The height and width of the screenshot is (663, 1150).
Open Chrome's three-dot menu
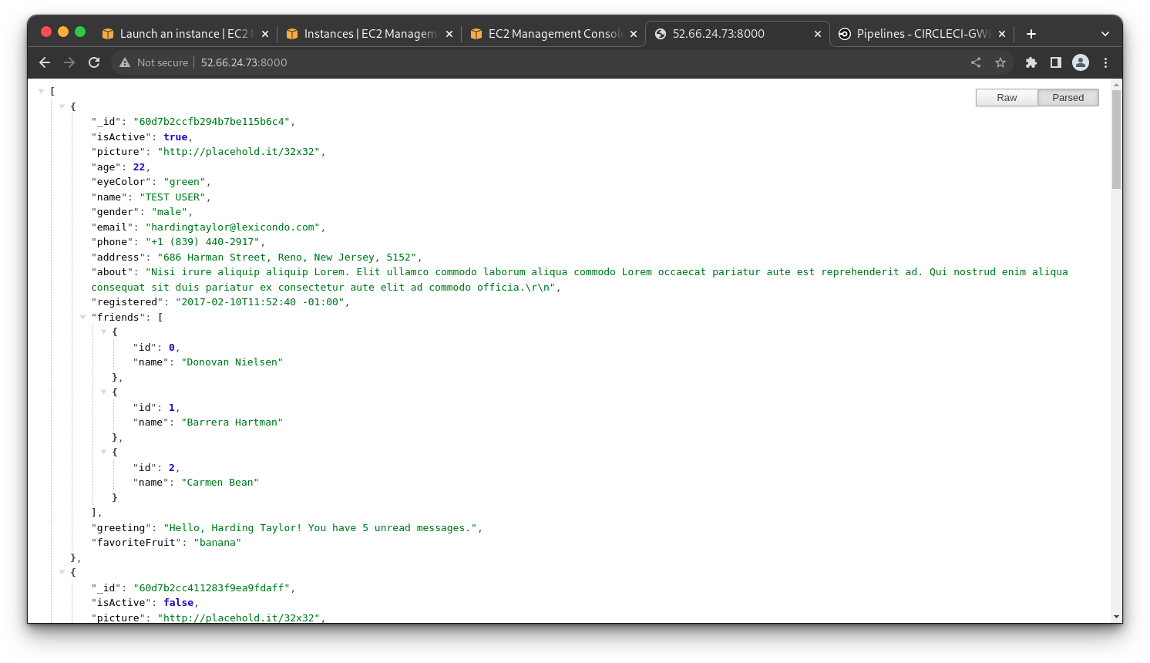pyautogui.click(x=1105, y=62)
